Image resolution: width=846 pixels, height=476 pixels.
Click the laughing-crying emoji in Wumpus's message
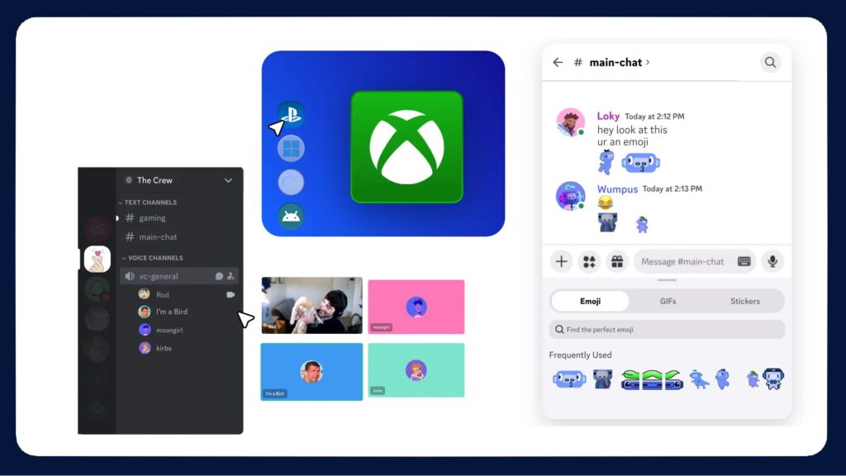[x=606, y=203]
